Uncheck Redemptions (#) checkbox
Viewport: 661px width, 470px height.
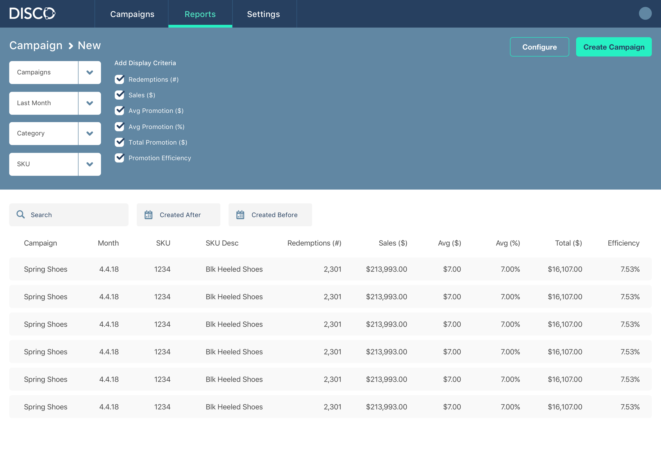pos(120,79)
